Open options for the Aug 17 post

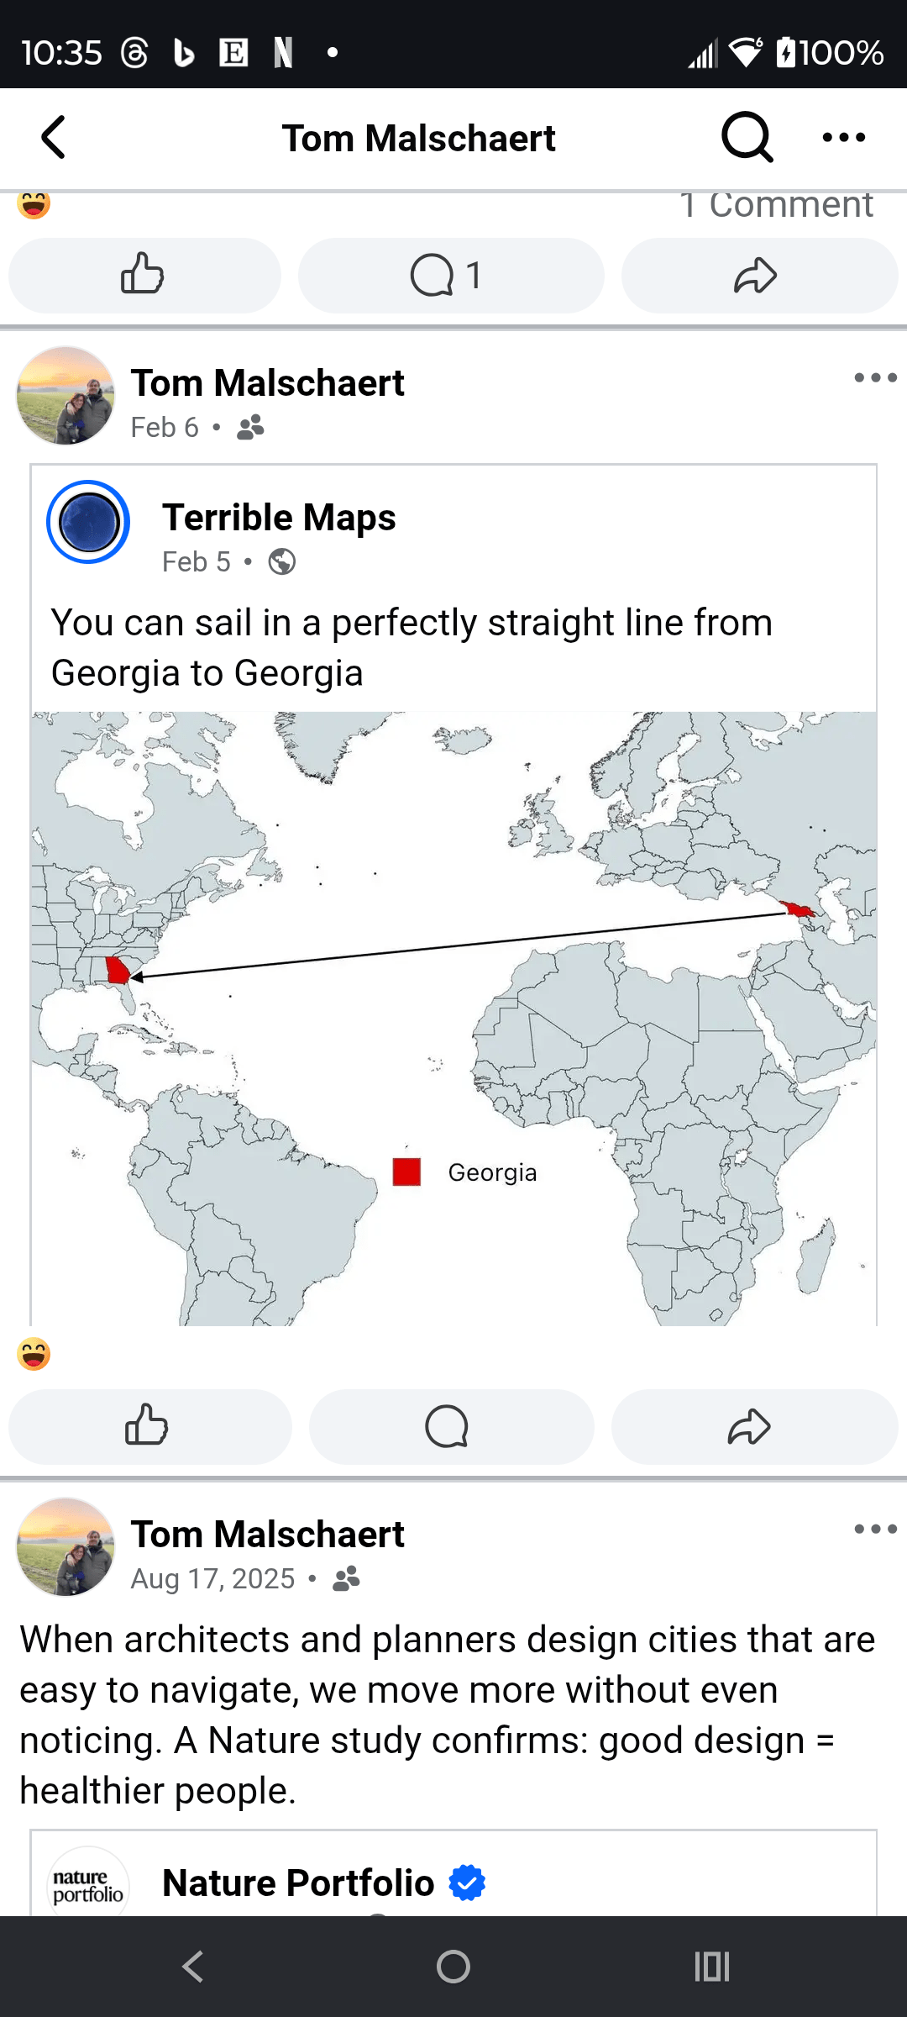[x=874, y=1530]
